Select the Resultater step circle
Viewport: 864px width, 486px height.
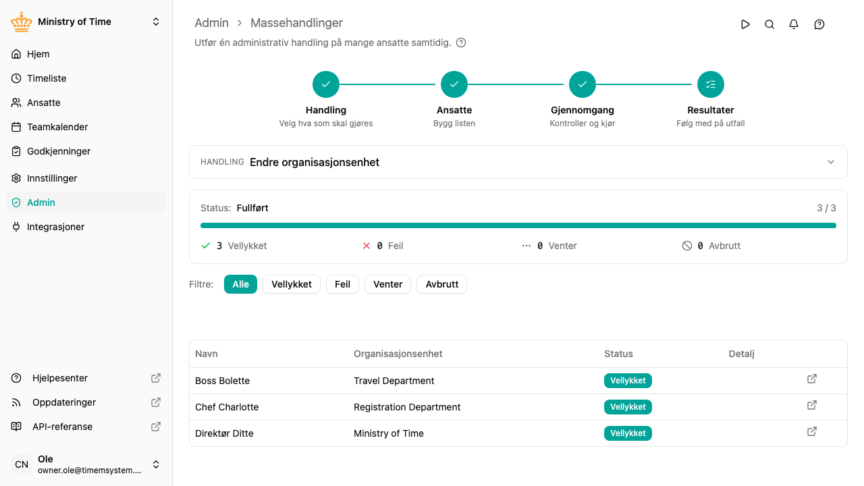[711, 84]
